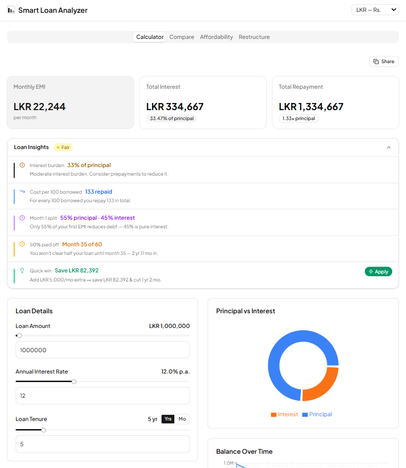This screenshot has width=406, height=468.
Task: Focus the Annual Interest Rate input field
Action: coord(103,396)
